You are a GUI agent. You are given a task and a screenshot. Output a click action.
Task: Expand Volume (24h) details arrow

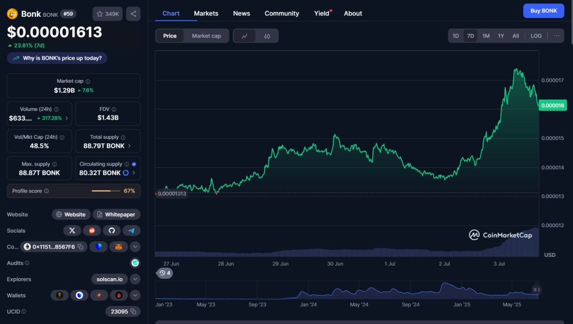(x=67, y=118)
